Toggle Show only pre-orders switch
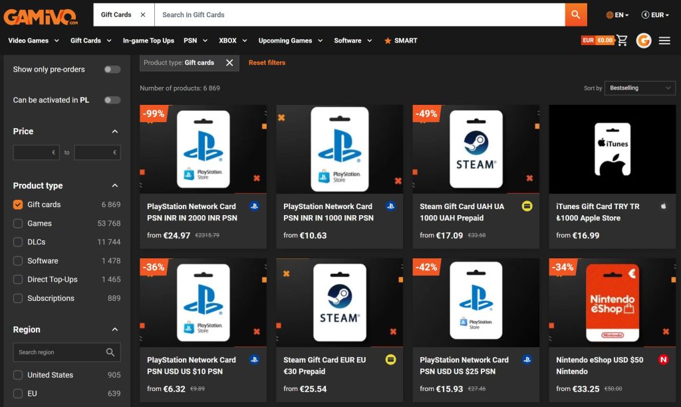The width and height of the screenshot is (681, 407). (x=112, y=70)
